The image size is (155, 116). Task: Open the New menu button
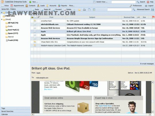(x=34, y=2)
